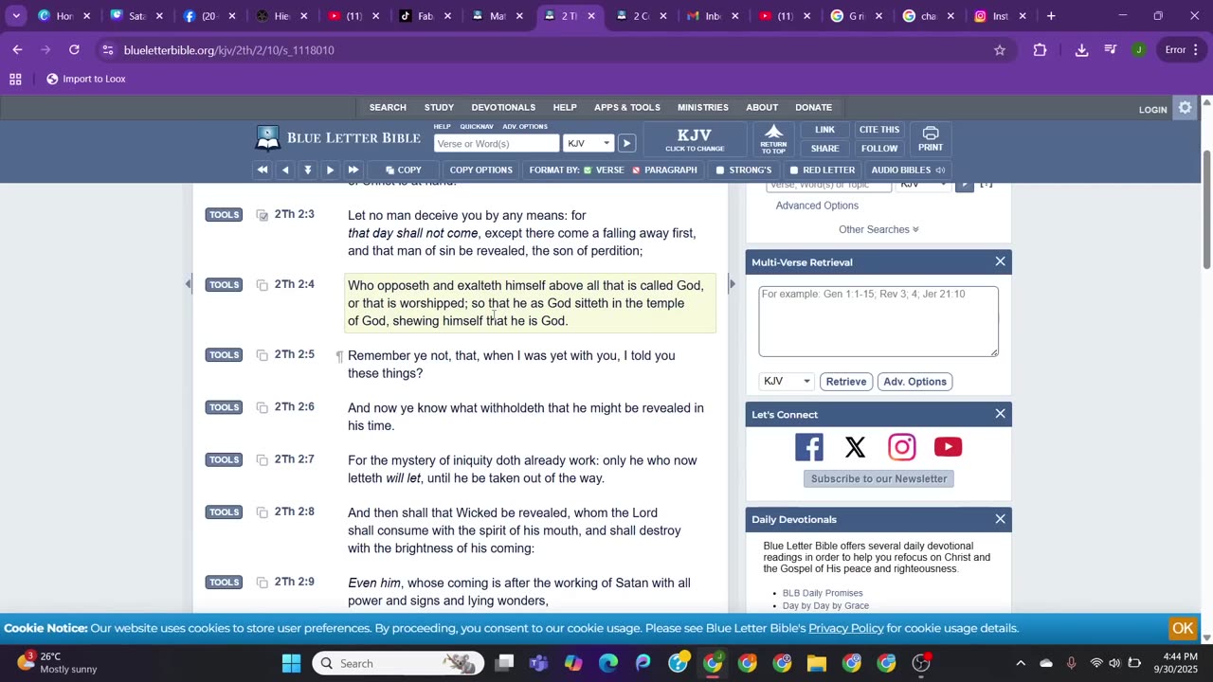
Task: Accept cookies with OK button
Action: tap(1183, 628)
